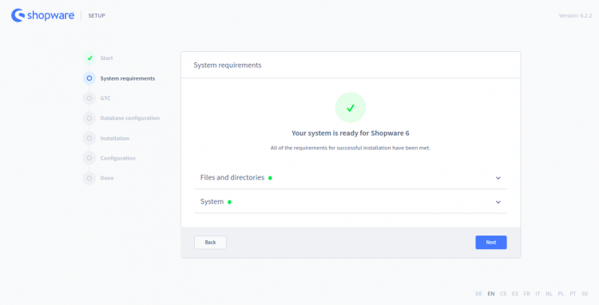Click the Installation step circle icon
The height and width of the screenshot is (305, 599).
coord(89,138)
